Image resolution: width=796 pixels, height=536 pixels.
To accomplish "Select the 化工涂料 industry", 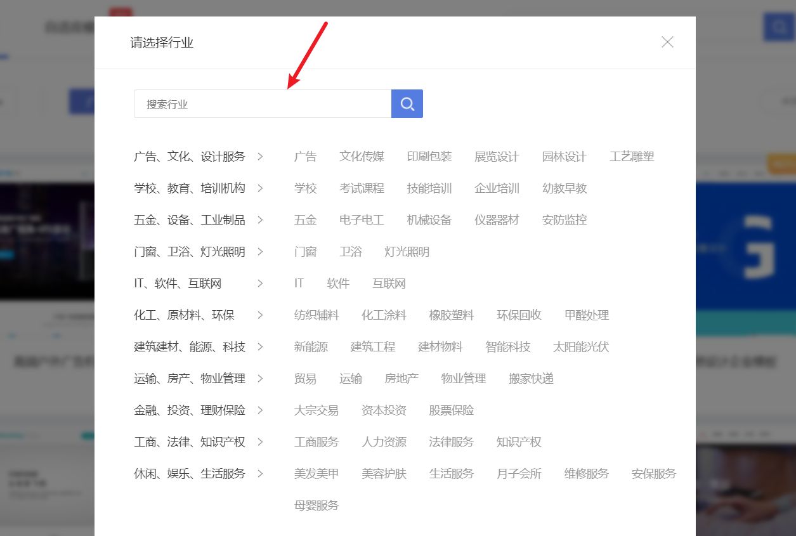I will (x=384, y=315).
